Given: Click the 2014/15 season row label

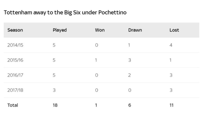Looking at the screenshot, I should [x=15, y=45].
